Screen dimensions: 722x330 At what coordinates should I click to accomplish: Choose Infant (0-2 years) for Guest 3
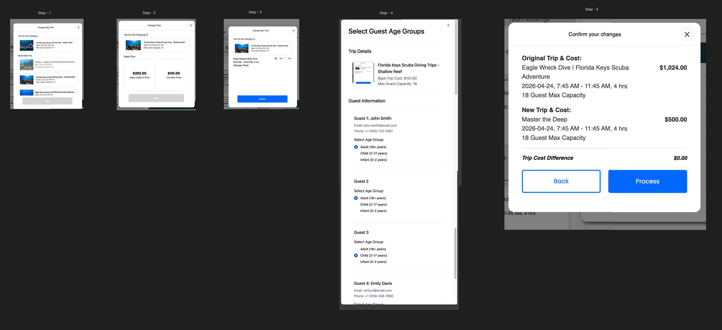click(x=356, y=262)
